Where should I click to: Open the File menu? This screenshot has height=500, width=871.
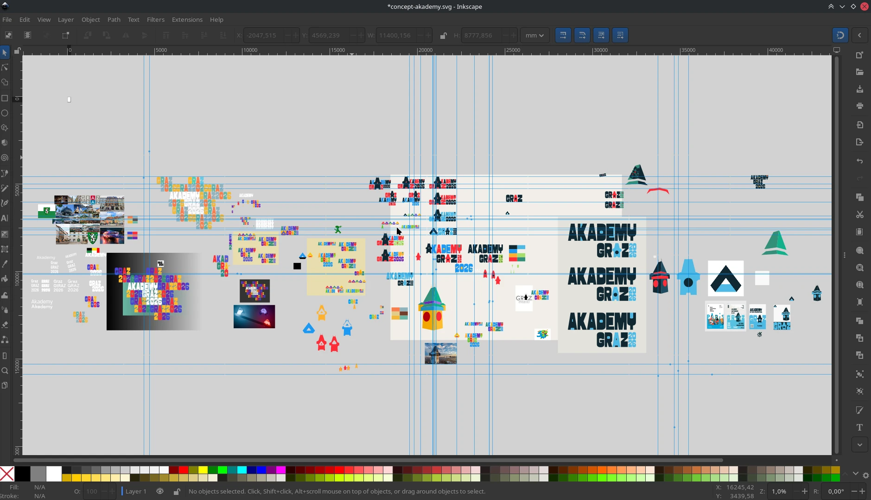[7, 19]
